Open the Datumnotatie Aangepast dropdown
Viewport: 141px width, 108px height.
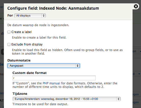coord(44,66)
